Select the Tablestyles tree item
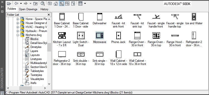The height and width of the screenshot is (95, 209). tap(37, 71)
